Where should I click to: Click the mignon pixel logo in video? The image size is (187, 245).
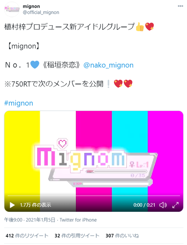(x=95, y=163)
